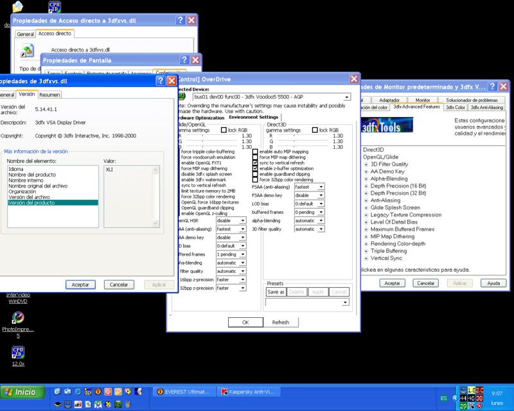Click the yellow X icon in Quick Launch

(x=108, y=405)
